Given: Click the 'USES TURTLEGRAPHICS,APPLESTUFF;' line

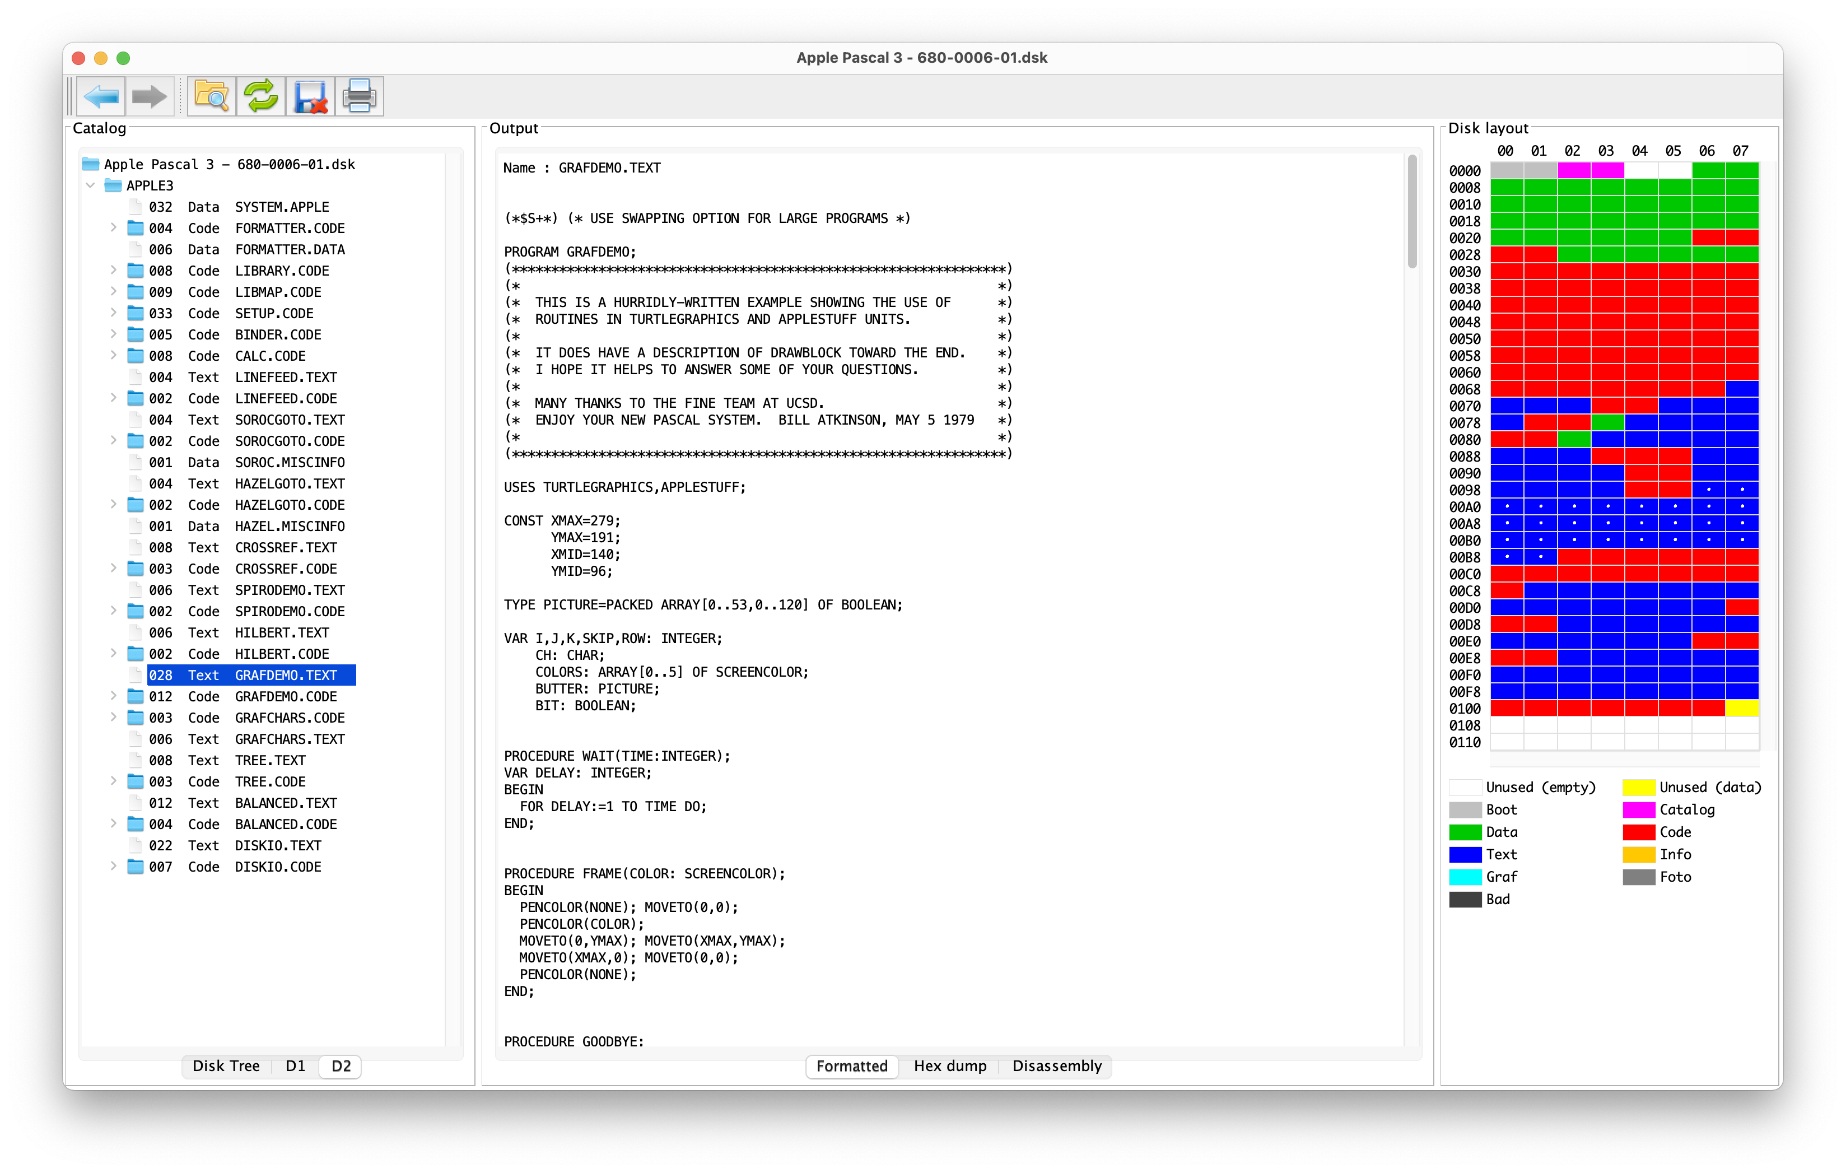Looking at the screenshot, I should click(x=624, y=487).
